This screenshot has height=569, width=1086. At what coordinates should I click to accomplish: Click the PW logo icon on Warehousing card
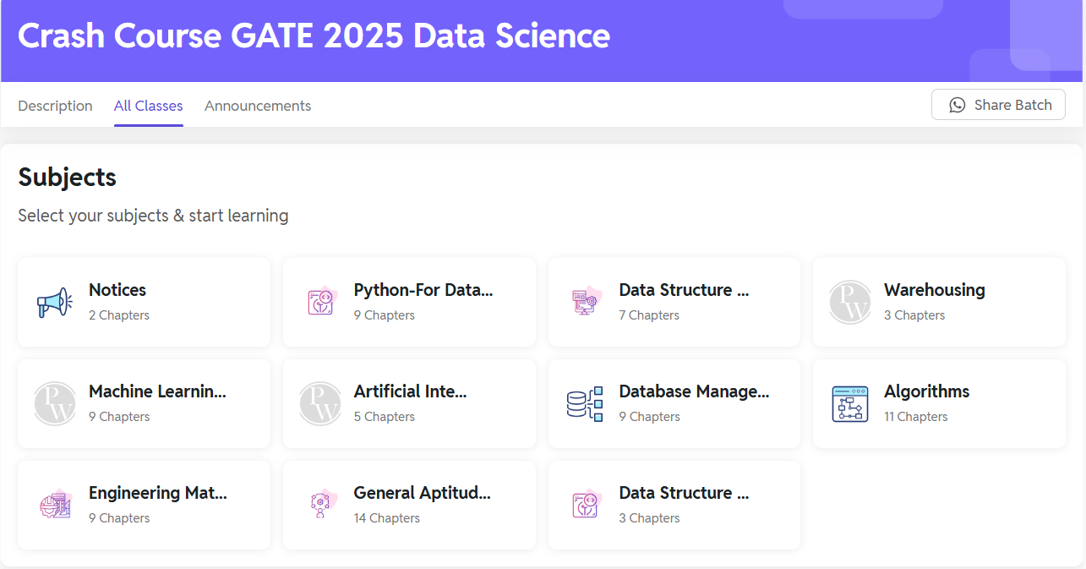850,302
